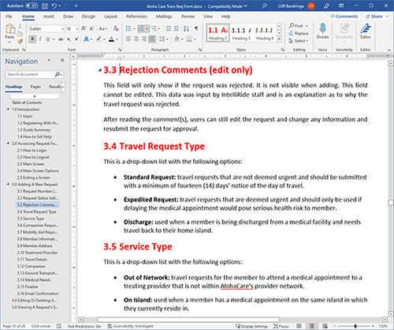Click the Share button

pos(377,17)
